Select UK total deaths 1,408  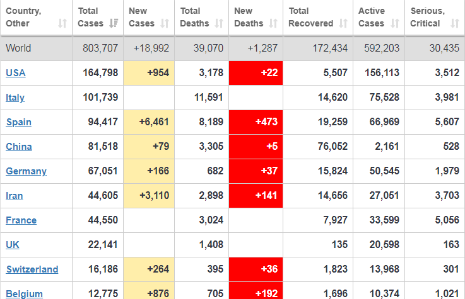[x=211, y=245]
